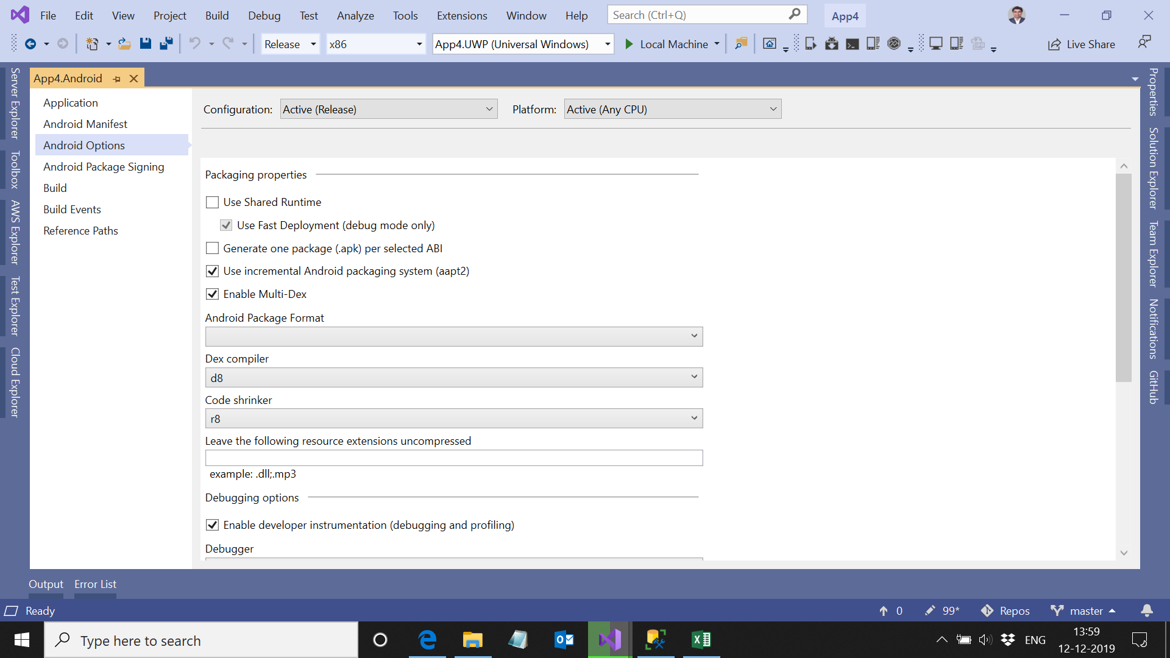Image resolution: width=1170 pixels, height=658 pixels.
Task: Click the Find in Files folder icon
Action: point(741,44)
